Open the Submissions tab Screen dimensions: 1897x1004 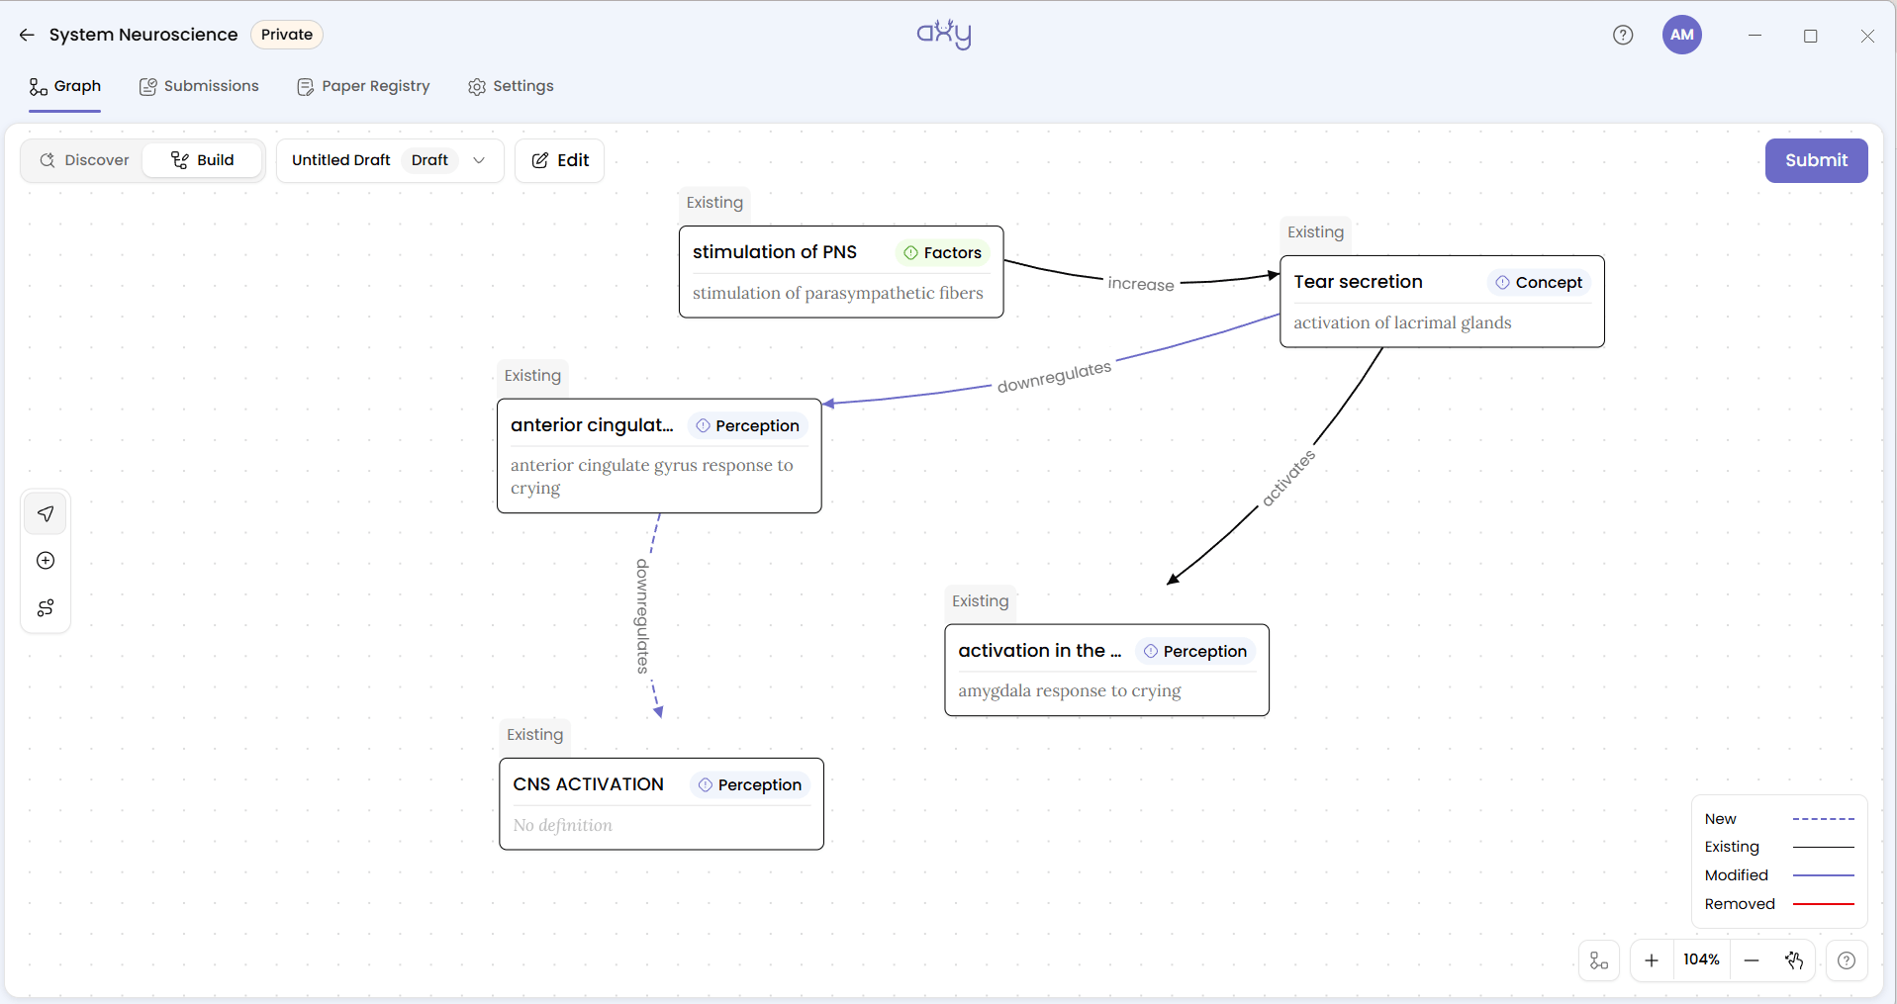coord(199,87)
